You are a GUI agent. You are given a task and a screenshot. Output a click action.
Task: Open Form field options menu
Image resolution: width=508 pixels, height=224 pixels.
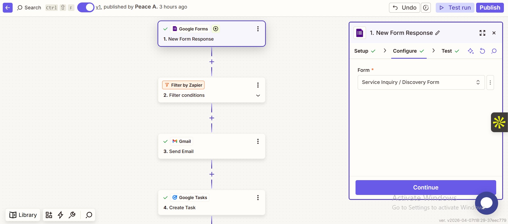490,82
